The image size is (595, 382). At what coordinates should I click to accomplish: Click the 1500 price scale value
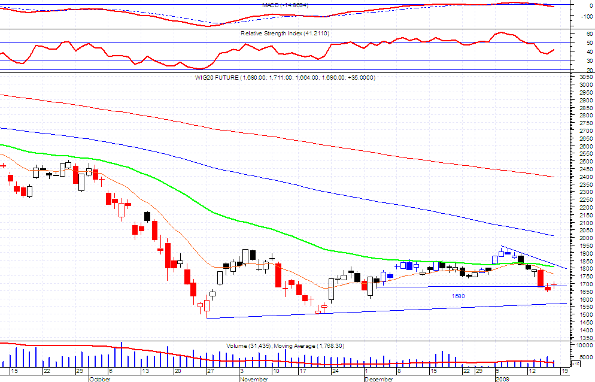pyautogui.click(x=586, y=315)
